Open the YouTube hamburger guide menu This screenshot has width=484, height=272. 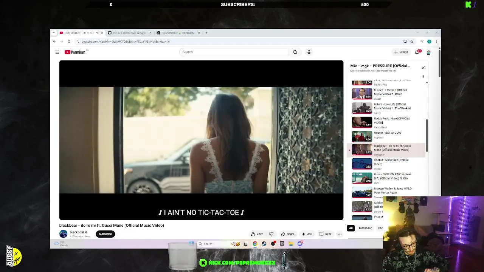pyautogui.click(x=57, y=52)
